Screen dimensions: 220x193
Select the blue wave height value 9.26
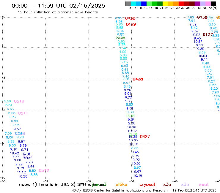point(128,90)
